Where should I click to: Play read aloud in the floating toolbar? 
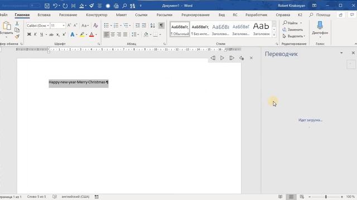click(222, 58)
